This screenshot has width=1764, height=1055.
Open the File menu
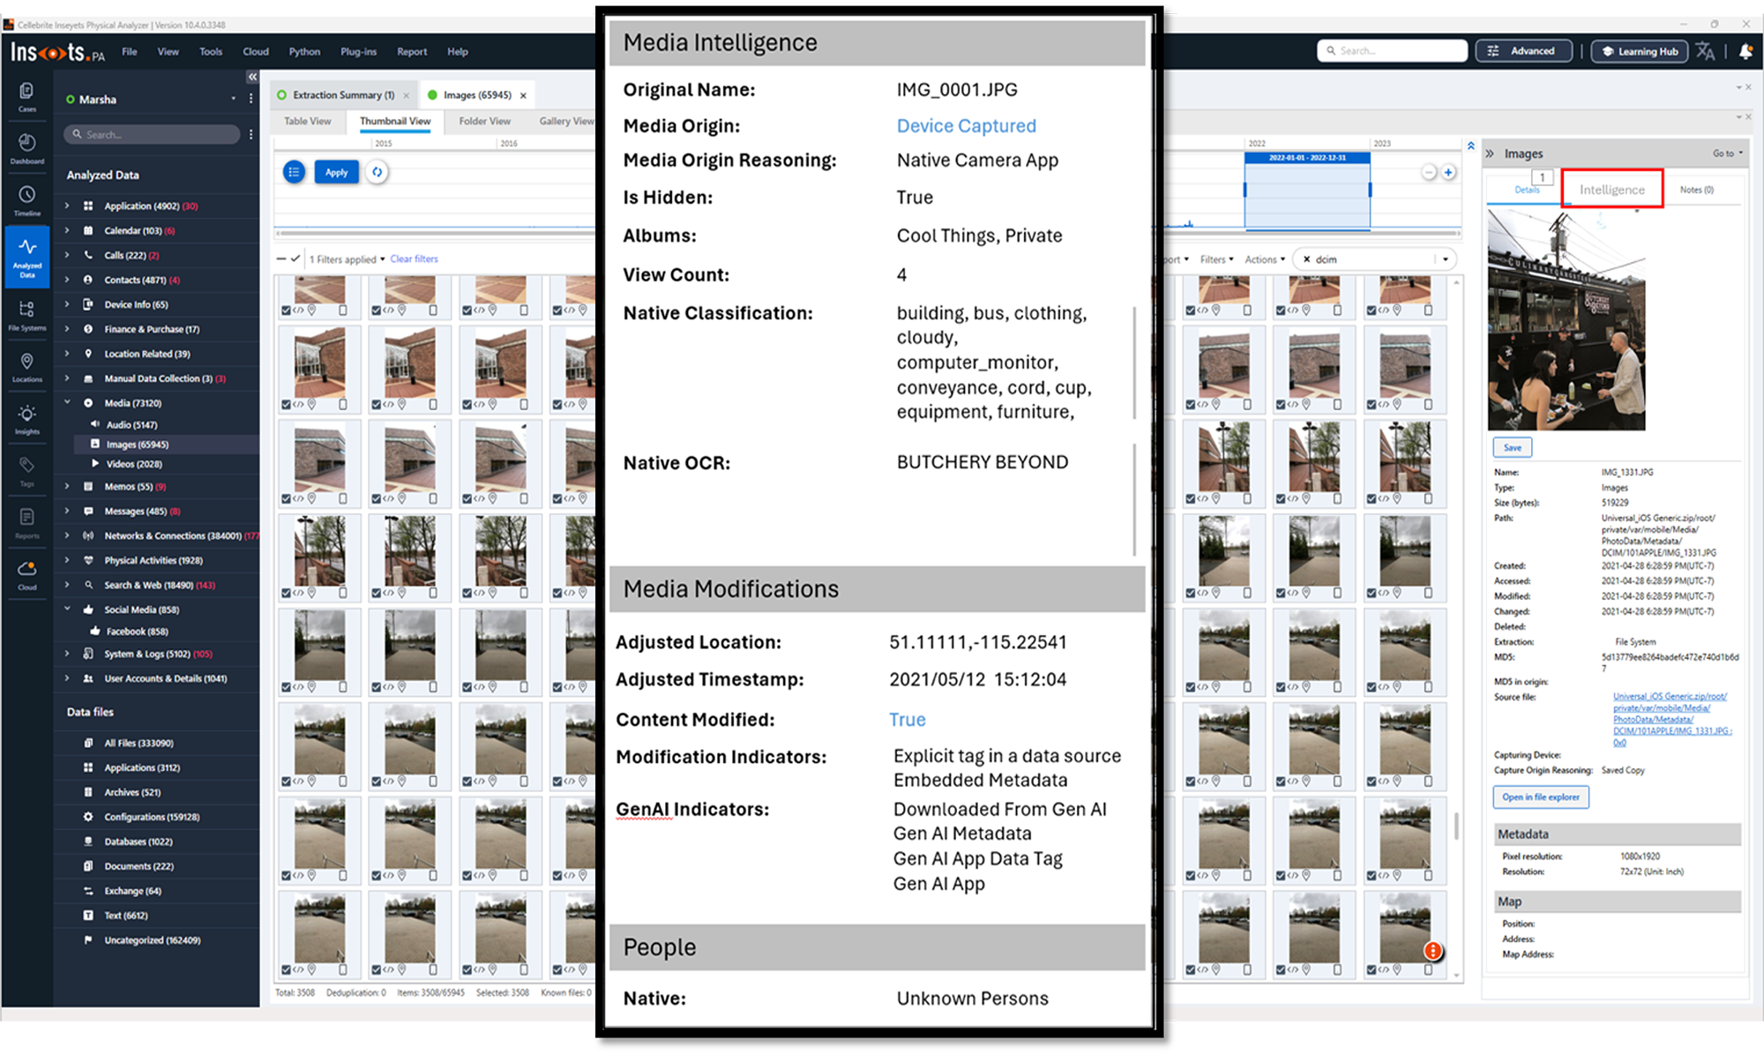[130, 51]
